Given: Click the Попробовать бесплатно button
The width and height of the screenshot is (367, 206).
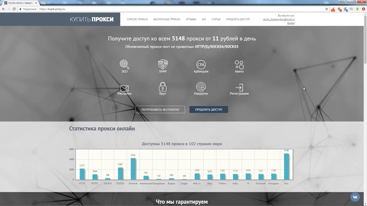Looking at the screenshot, I should click(160, 110).
